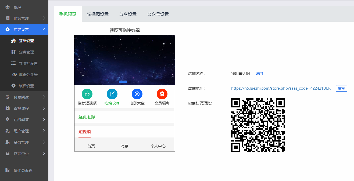Expand the 会员管理 chevron
The width and height of the screenshot is (354, 181).
(x=44, y=142)
